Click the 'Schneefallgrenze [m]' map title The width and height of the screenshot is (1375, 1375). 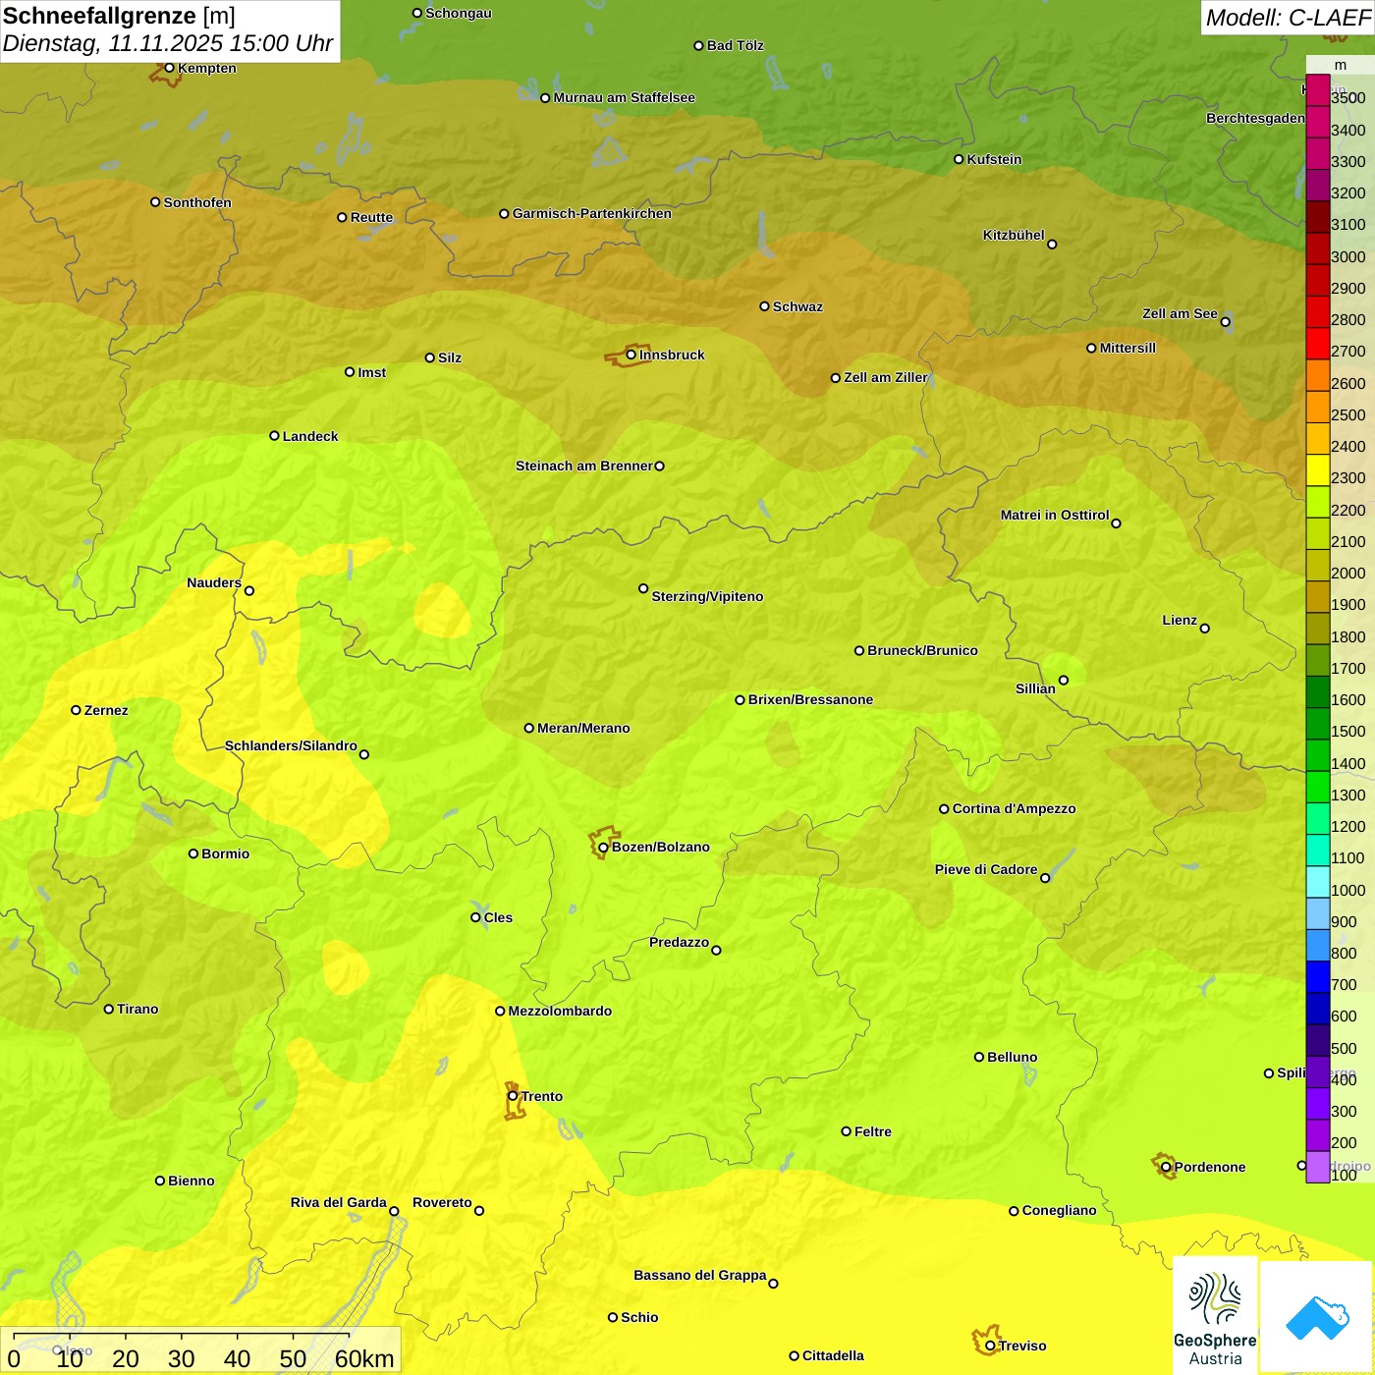pos(119,16)
